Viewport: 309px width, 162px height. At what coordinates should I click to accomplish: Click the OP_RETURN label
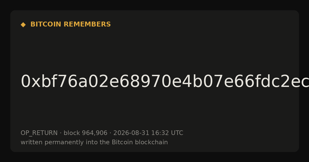coord(39,133)
